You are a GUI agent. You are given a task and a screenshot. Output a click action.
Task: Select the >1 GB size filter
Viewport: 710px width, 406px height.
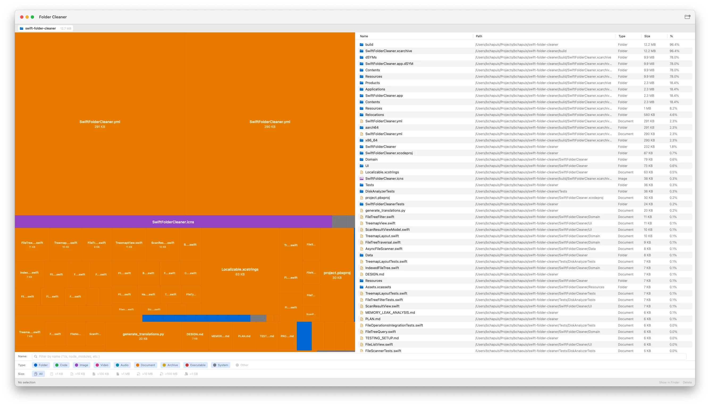[191, 374]
